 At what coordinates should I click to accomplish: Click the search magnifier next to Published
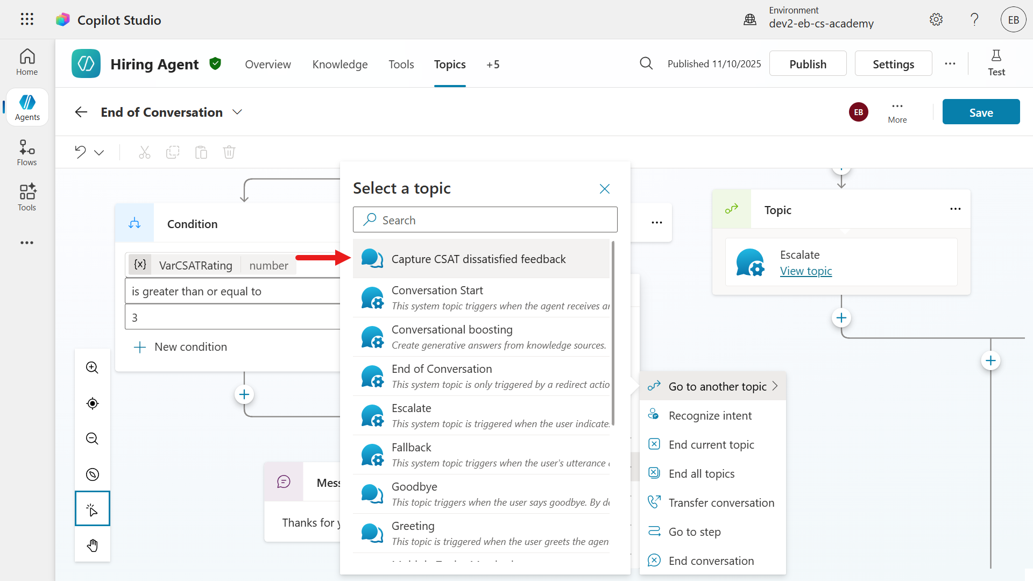point(646,64)
